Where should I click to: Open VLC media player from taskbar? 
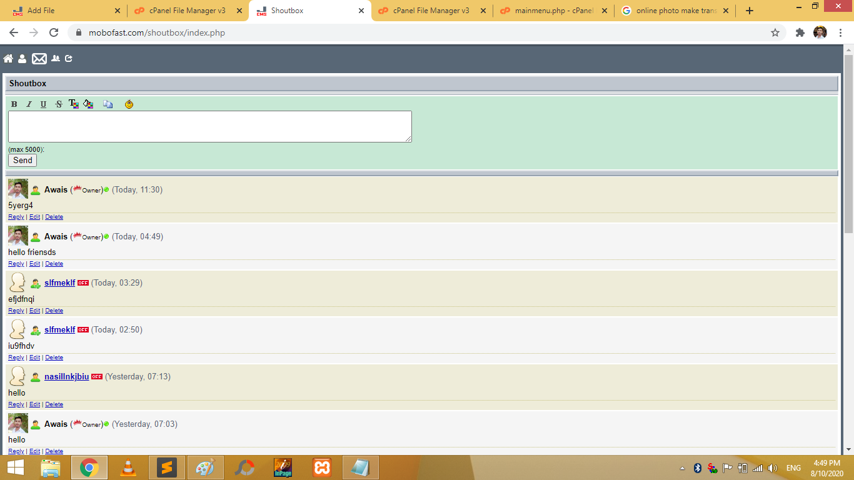[x=128, y=467]
